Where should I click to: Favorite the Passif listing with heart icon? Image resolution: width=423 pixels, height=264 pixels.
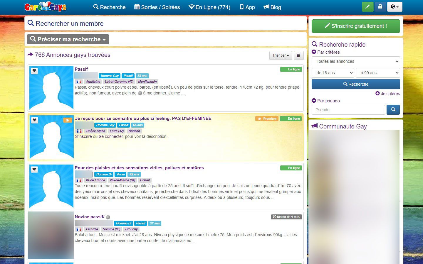[x=34, y=71]
